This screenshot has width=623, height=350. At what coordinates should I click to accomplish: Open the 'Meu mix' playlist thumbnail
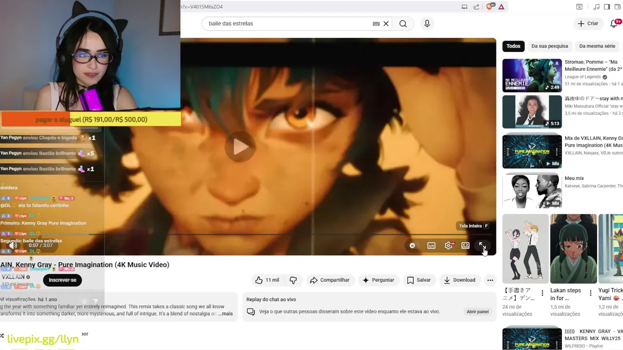coord(532,191)
